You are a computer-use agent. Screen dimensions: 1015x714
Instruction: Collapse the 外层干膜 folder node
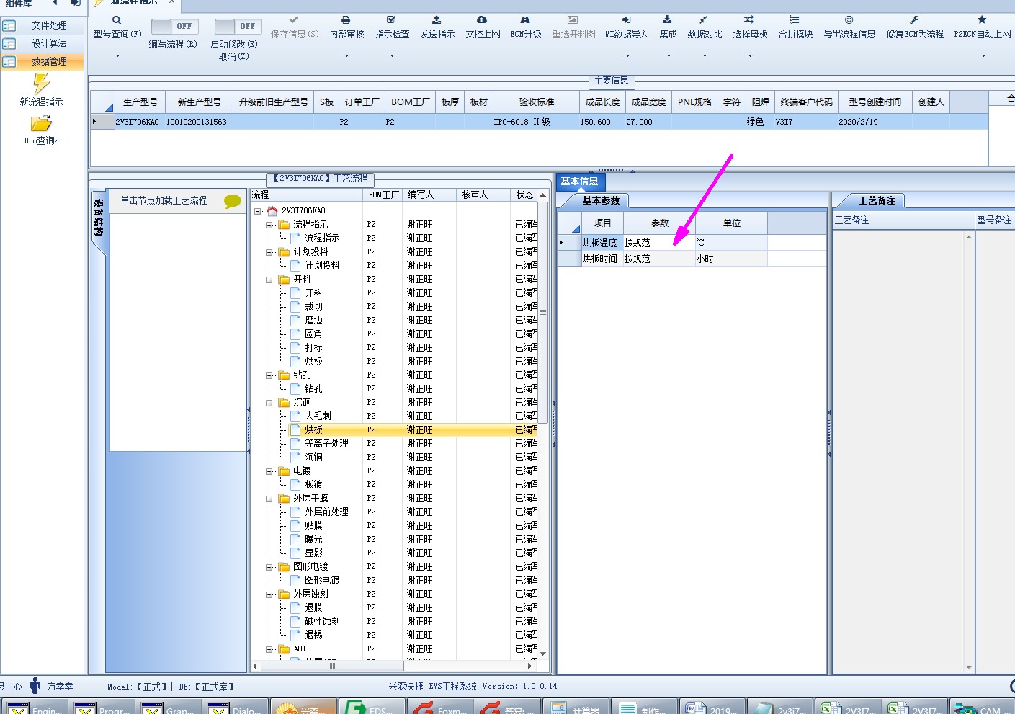[x=269, y=499]
